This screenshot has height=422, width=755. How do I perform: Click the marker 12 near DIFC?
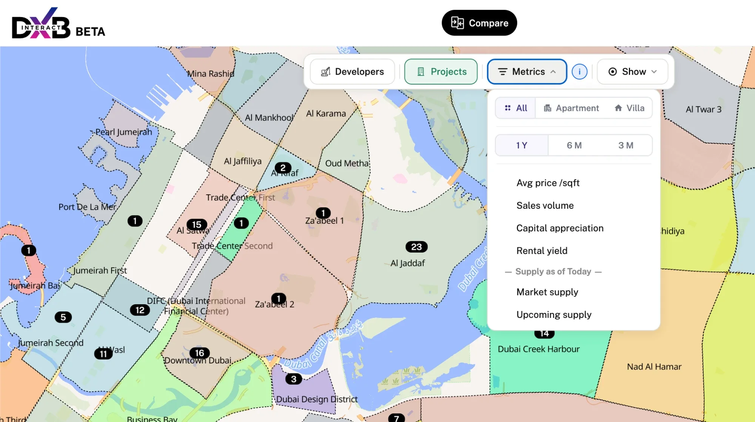[140, 310]
